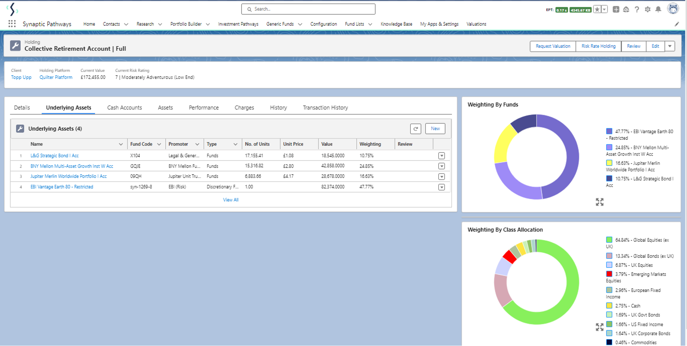This screenshot has height=346, width=687.
Task: Click the green Global Equities legend swatch
Action: 609,240
